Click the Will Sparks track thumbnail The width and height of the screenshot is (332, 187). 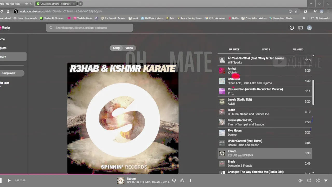pyautogui.click(x=222, y=60)
